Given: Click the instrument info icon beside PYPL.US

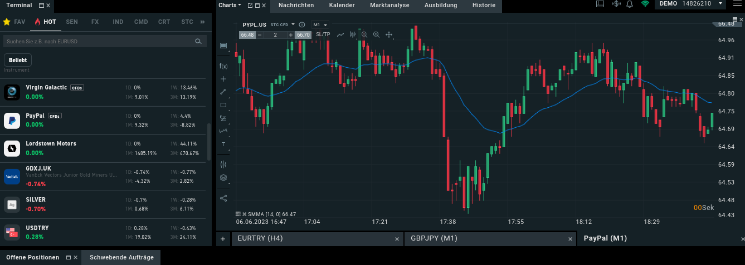Looking at the screenshot, I should pyautogui.click(x=302, y=25).
